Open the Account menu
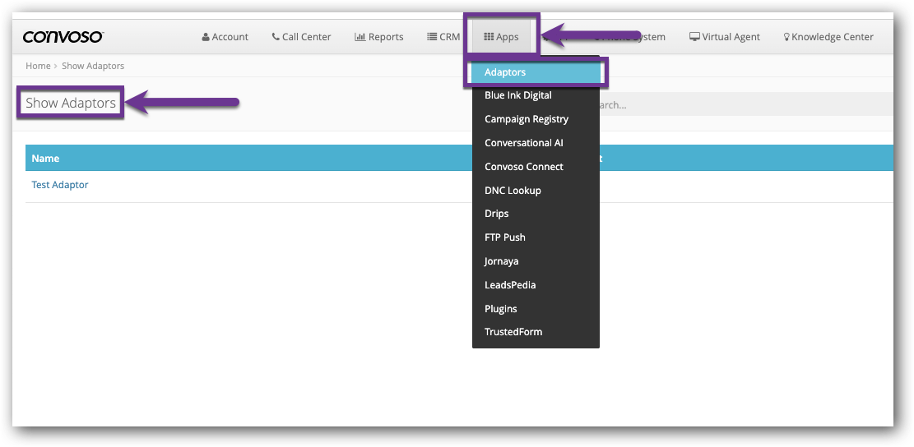The width and height of the screenshot is (914, 447). point(225,37)
